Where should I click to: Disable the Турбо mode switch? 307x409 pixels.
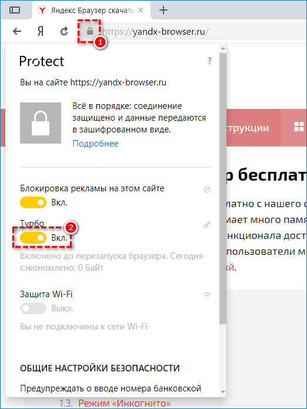[x=33, y=238]
